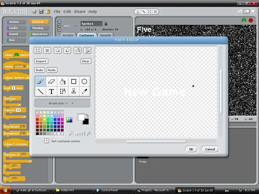Flip costume vertically

(87, 51)
